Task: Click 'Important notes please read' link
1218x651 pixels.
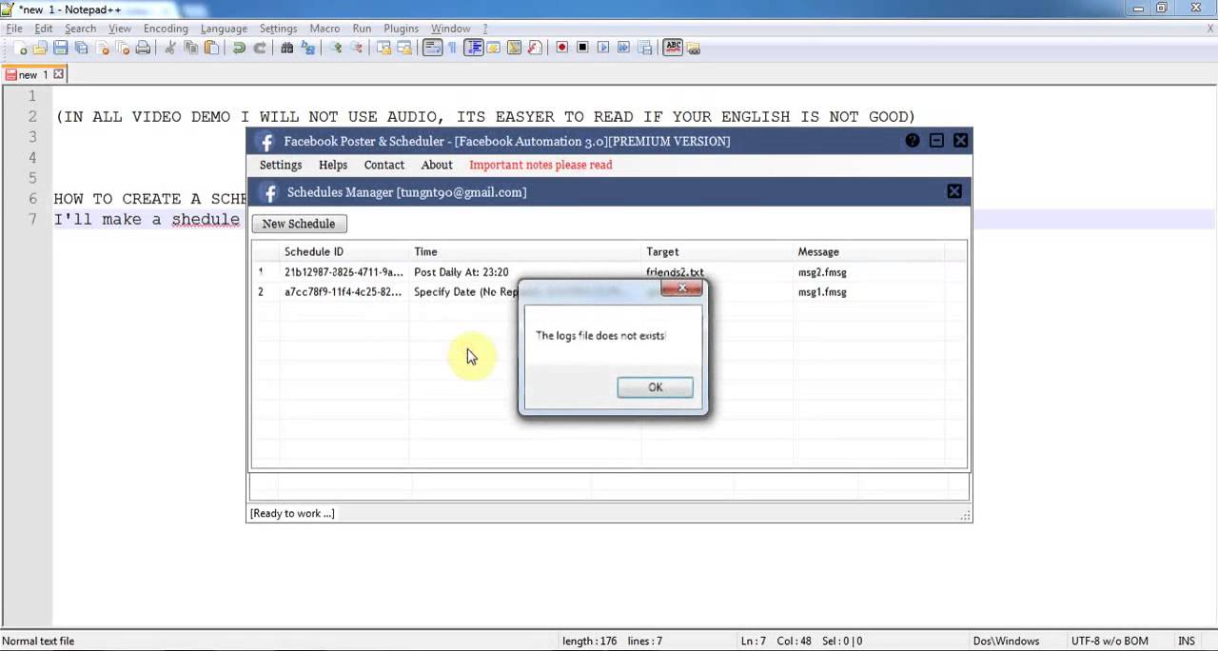Action: point(540,165)
